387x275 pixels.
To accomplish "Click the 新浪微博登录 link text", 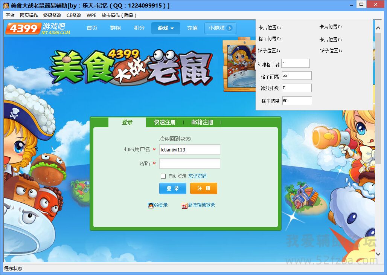I will pyautogui.click(x=202, y=205).
